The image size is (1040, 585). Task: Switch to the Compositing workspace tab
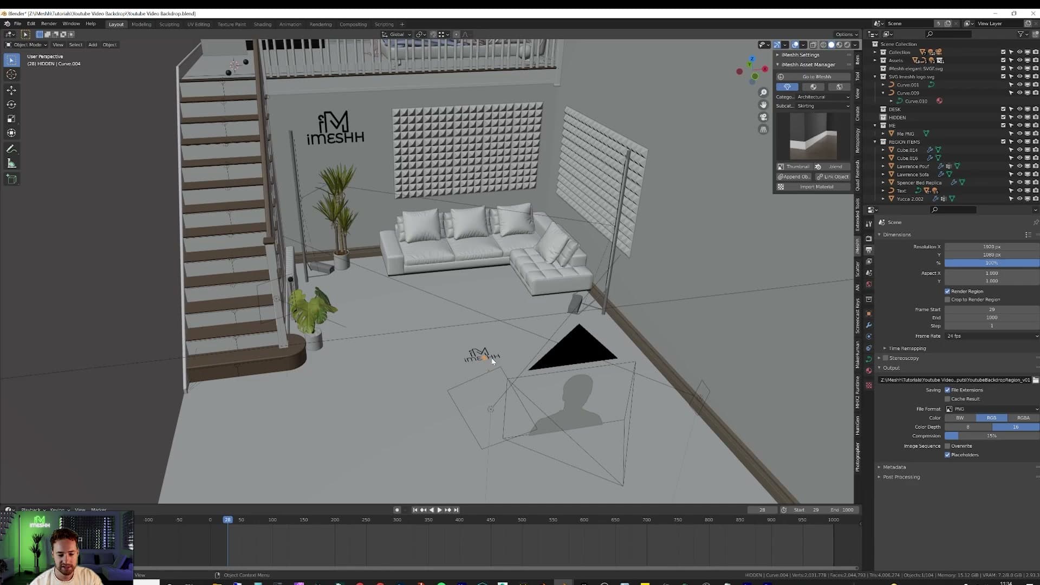[x=353, y=24]
